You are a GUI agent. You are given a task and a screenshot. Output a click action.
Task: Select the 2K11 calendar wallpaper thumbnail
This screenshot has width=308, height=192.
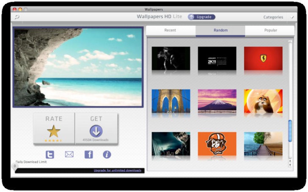tap(217, 58)
